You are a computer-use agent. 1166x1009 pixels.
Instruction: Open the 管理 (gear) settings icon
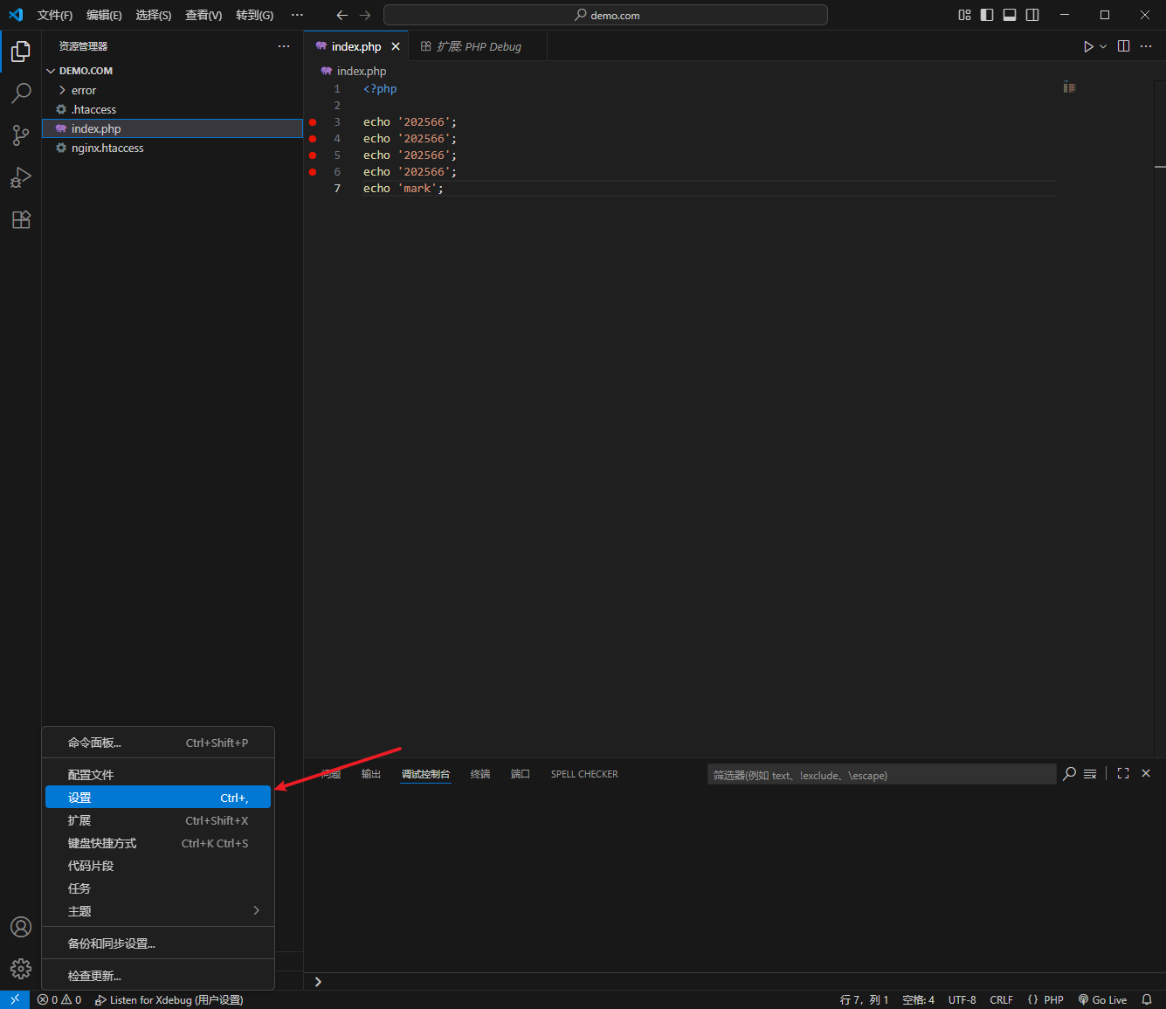(20, 969)
